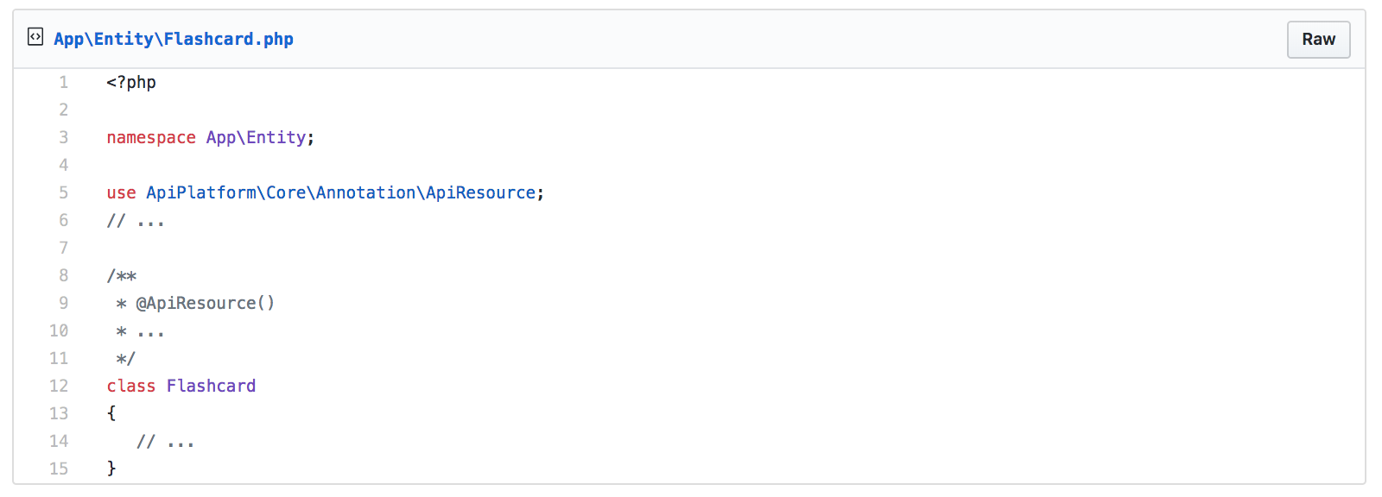Screen dimensions: 1382x497
Task: Click the namespace keyword in code
Action: coord(151,138)
